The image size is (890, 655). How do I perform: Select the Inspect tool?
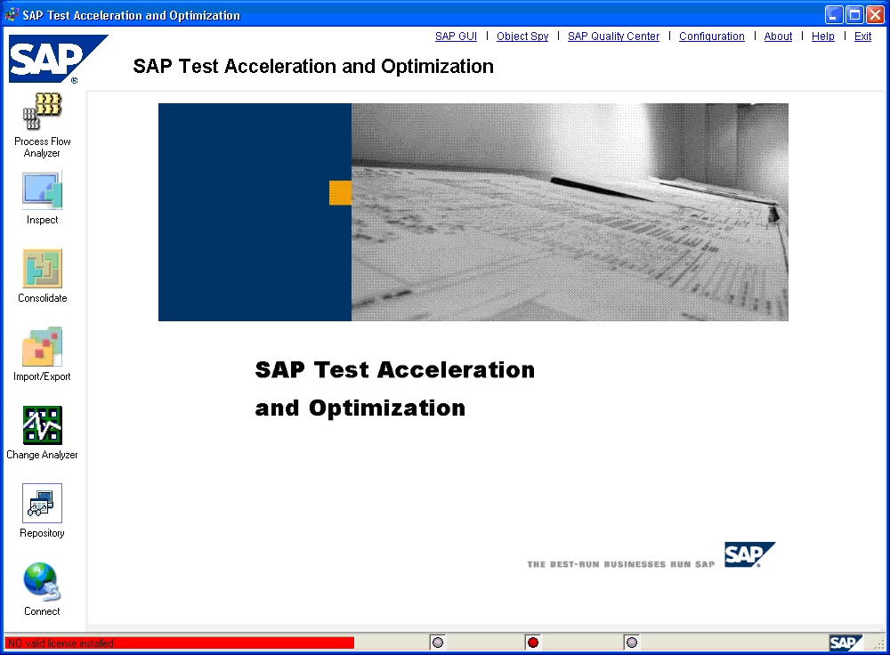41,190
